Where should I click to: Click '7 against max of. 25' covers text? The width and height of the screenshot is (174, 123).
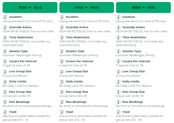click(x=130, y=65)
